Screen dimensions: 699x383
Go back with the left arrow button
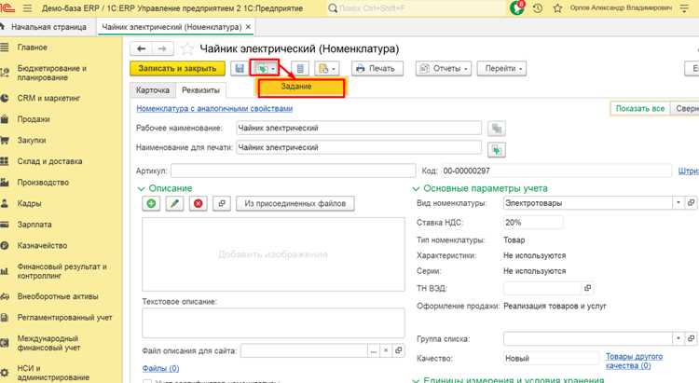142,48
